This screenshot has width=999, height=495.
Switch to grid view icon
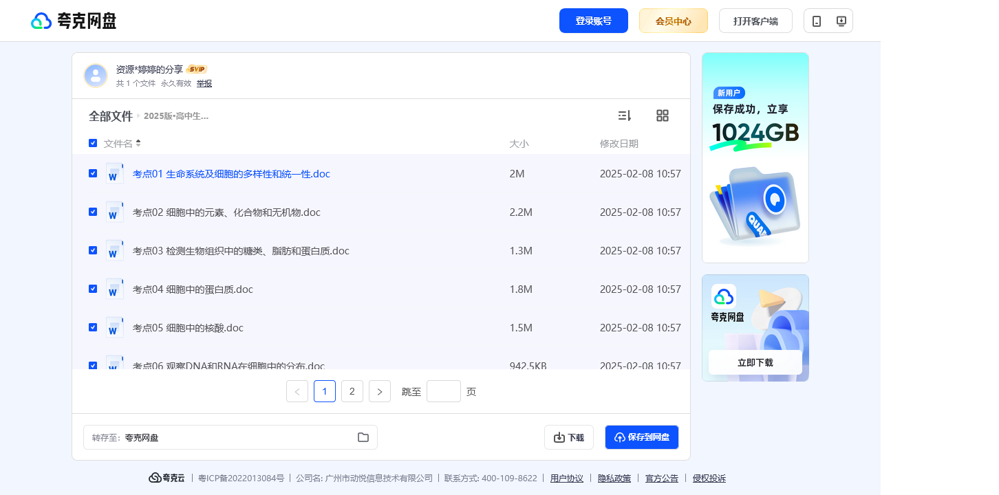coord(663,115)
